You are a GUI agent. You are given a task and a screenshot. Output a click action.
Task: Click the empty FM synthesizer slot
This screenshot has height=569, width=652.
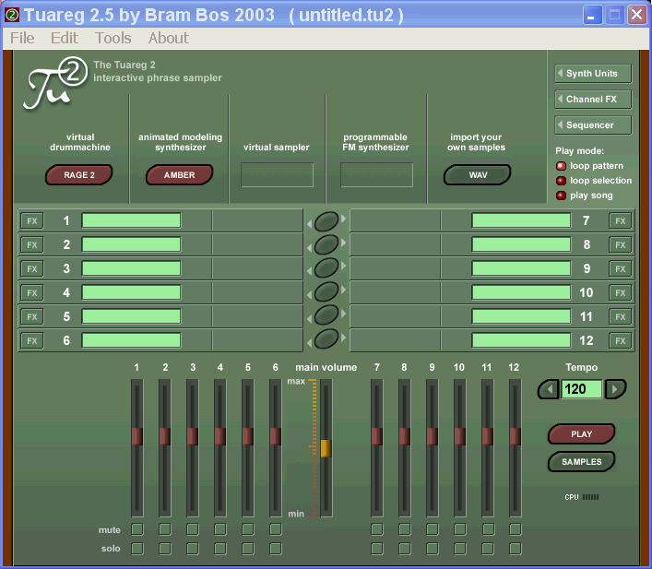point(377,174)
